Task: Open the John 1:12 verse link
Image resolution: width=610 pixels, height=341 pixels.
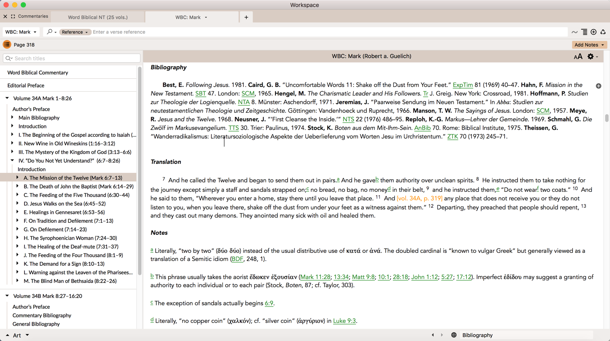Action: click(x=424, y=277)
